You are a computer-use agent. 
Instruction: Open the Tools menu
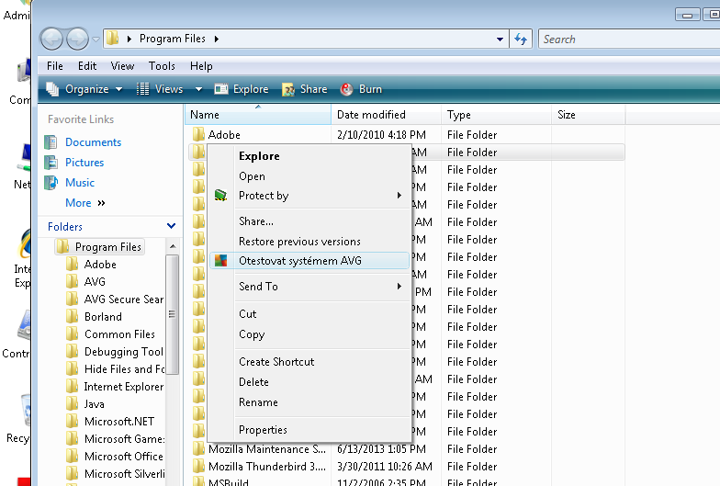(162, 66)
